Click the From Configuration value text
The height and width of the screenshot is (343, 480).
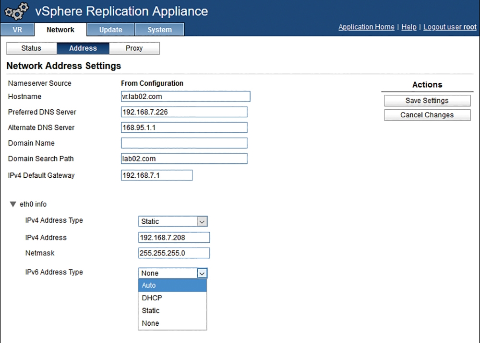point(152,83)
